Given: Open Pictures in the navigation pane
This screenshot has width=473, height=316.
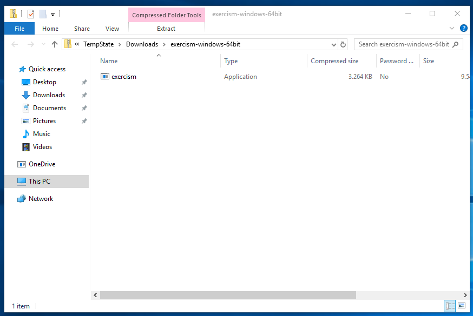Looking at the screenshot, I should [44, 120].
